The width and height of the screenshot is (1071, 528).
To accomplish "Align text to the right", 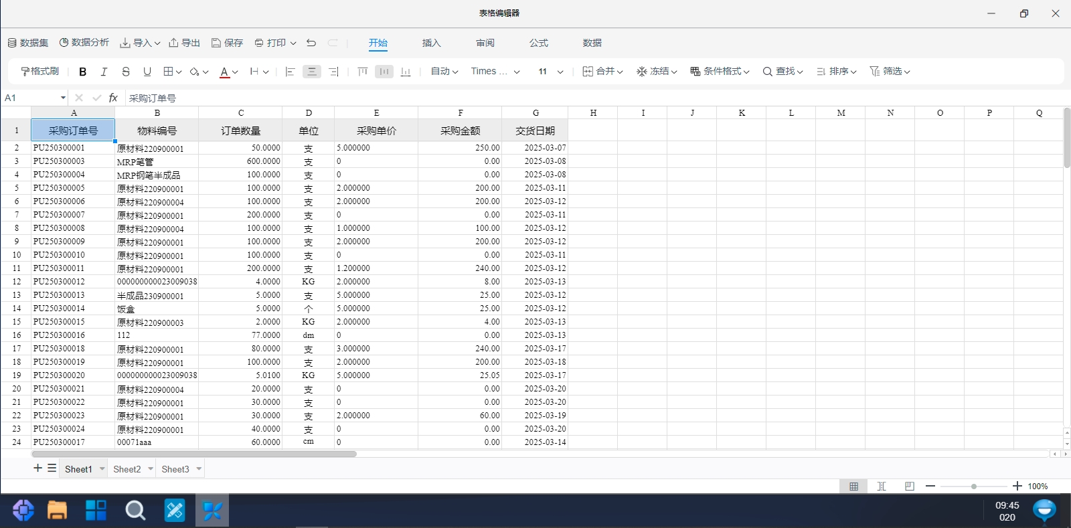I will 333,72.
